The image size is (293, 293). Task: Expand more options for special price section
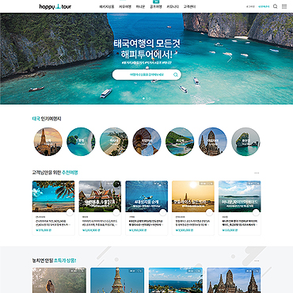pos(257,261)
